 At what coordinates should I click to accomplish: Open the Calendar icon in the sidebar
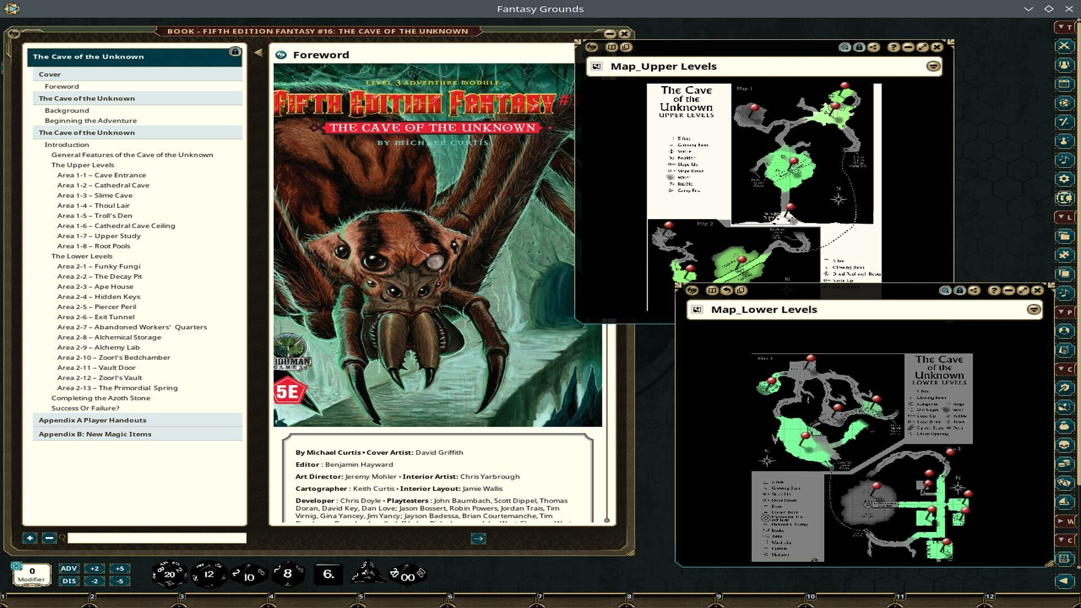[x=1065, y=83]
